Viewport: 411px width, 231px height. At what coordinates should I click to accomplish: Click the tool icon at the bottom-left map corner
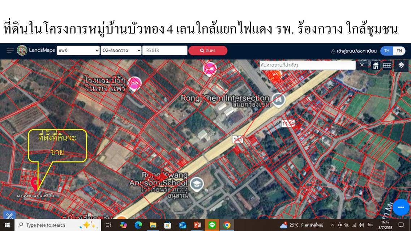click(9, 216)
